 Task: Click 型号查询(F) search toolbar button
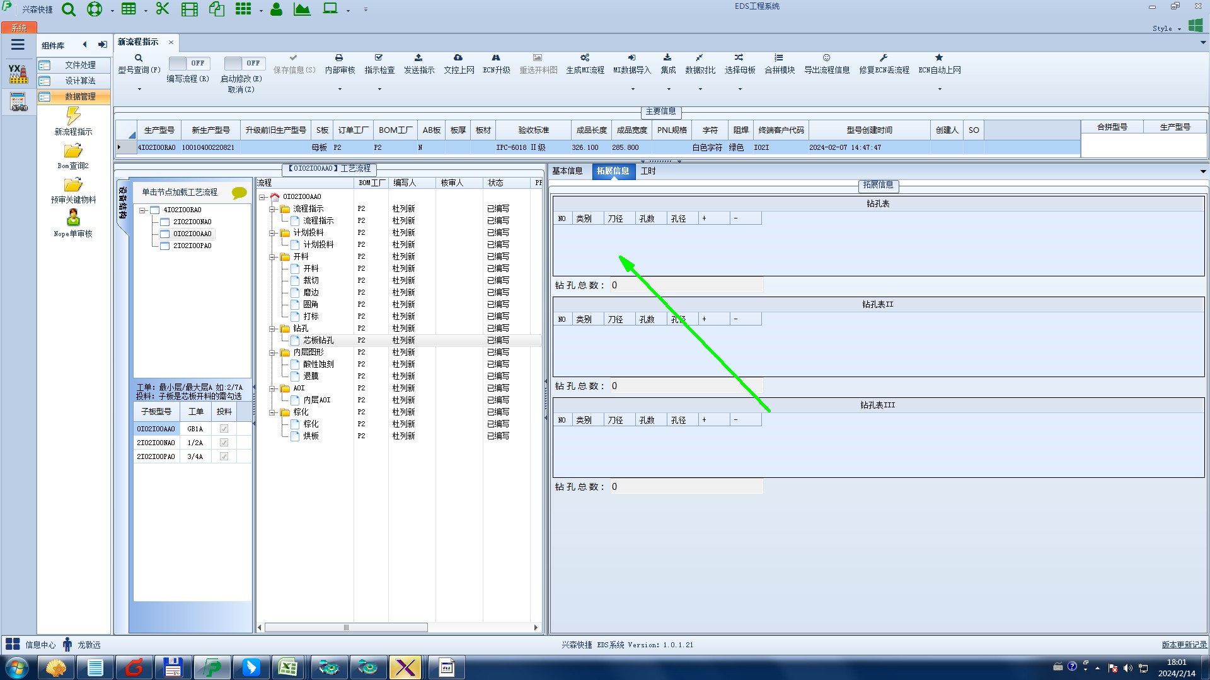[x=139, y=64]
